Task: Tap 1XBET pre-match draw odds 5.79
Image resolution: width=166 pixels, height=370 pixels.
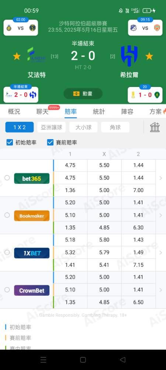Action: click(x=104, y=252)
